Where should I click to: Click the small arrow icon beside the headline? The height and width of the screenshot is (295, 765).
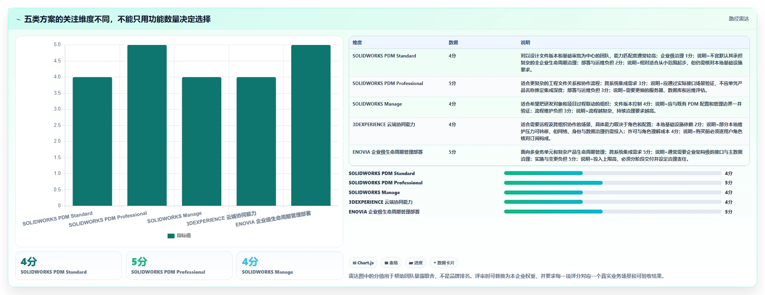click(x=18, y=19)
